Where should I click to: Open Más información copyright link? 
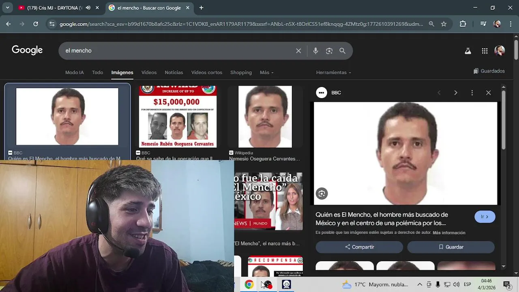(x=449, y=233)
